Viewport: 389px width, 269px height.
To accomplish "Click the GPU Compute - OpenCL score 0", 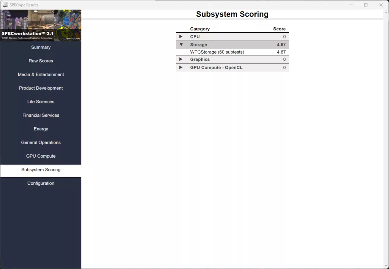I will pyautogui.click(x=284, y=68).
